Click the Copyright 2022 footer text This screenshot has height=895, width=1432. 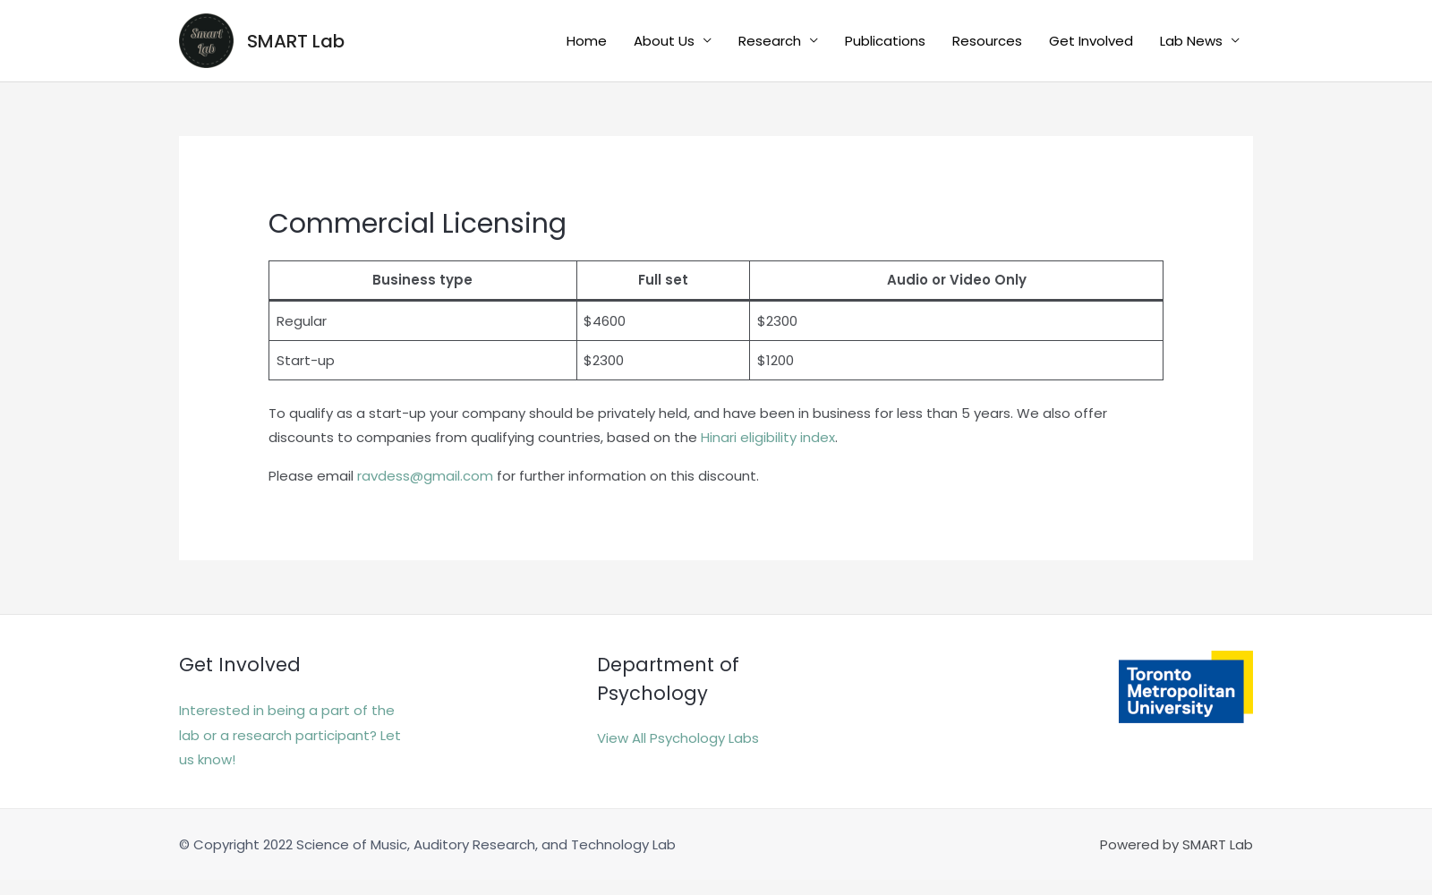[x=427, y=845]
